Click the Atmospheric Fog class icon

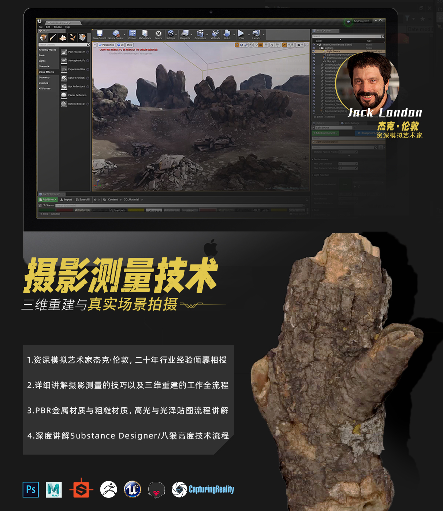(64, 60)
